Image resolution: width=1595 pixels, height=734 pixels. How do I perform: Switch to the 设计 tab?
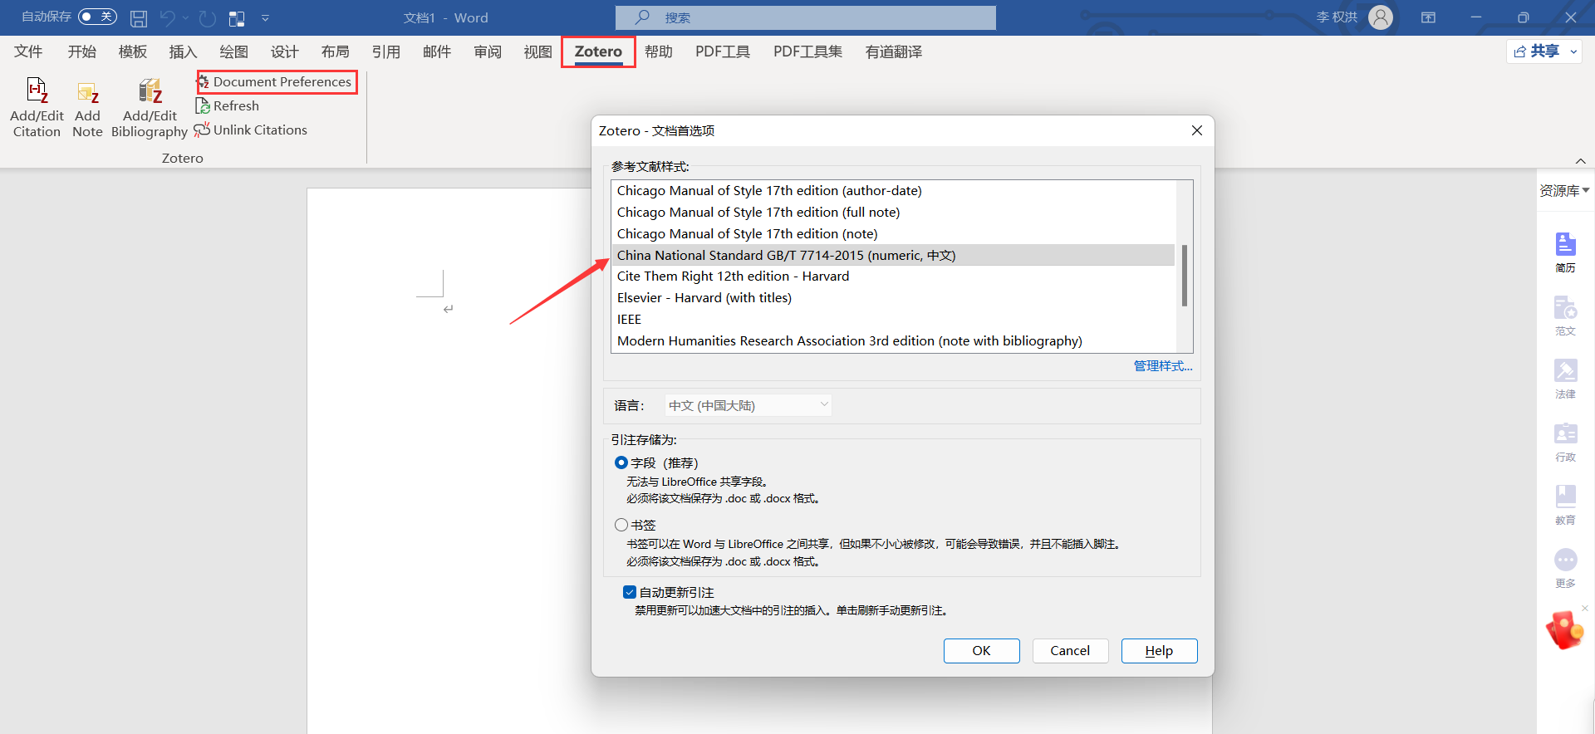(284, 51)
